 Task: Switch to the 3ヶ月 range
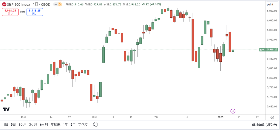(33, 125)
